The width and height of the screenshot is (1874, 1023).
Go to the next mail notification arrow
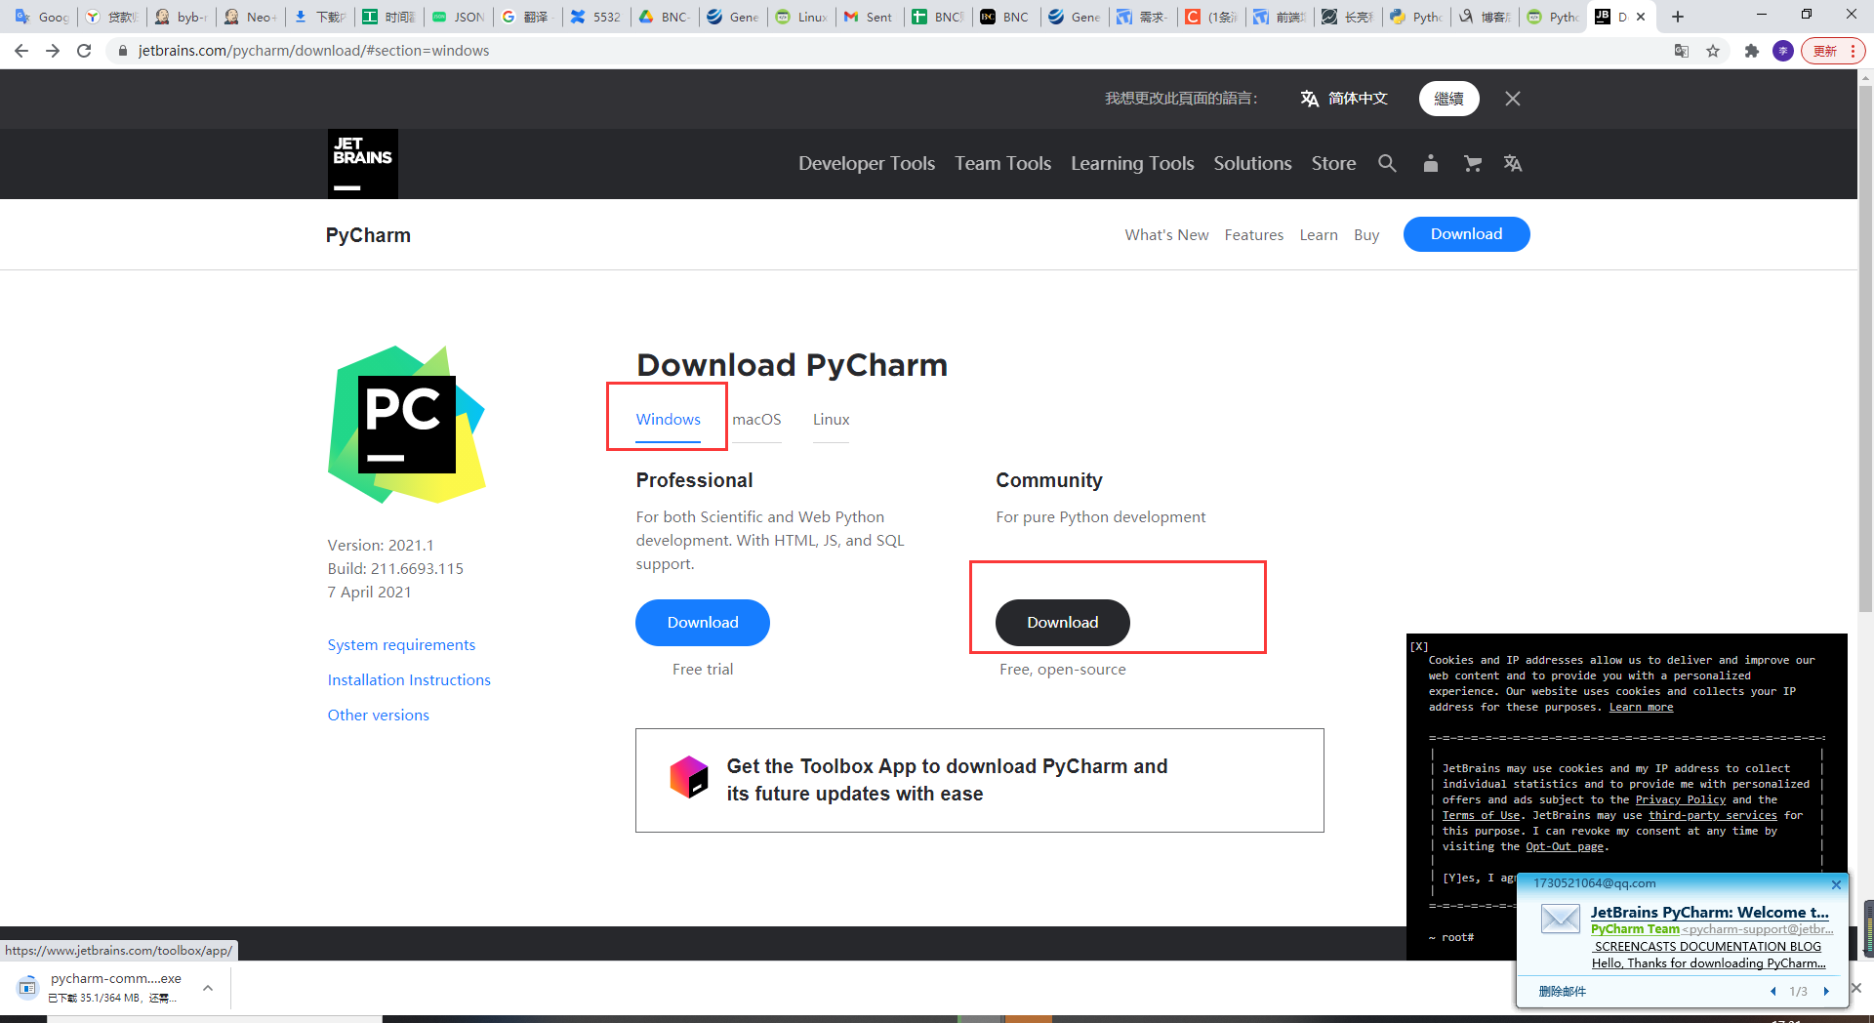point(1826,992)
